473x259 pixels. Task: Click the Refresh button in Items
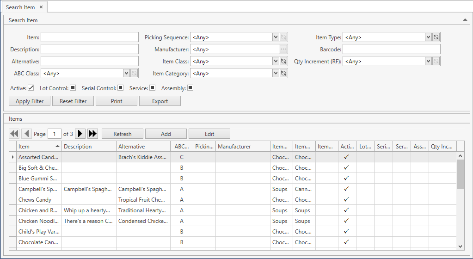(x=123, y=134)
